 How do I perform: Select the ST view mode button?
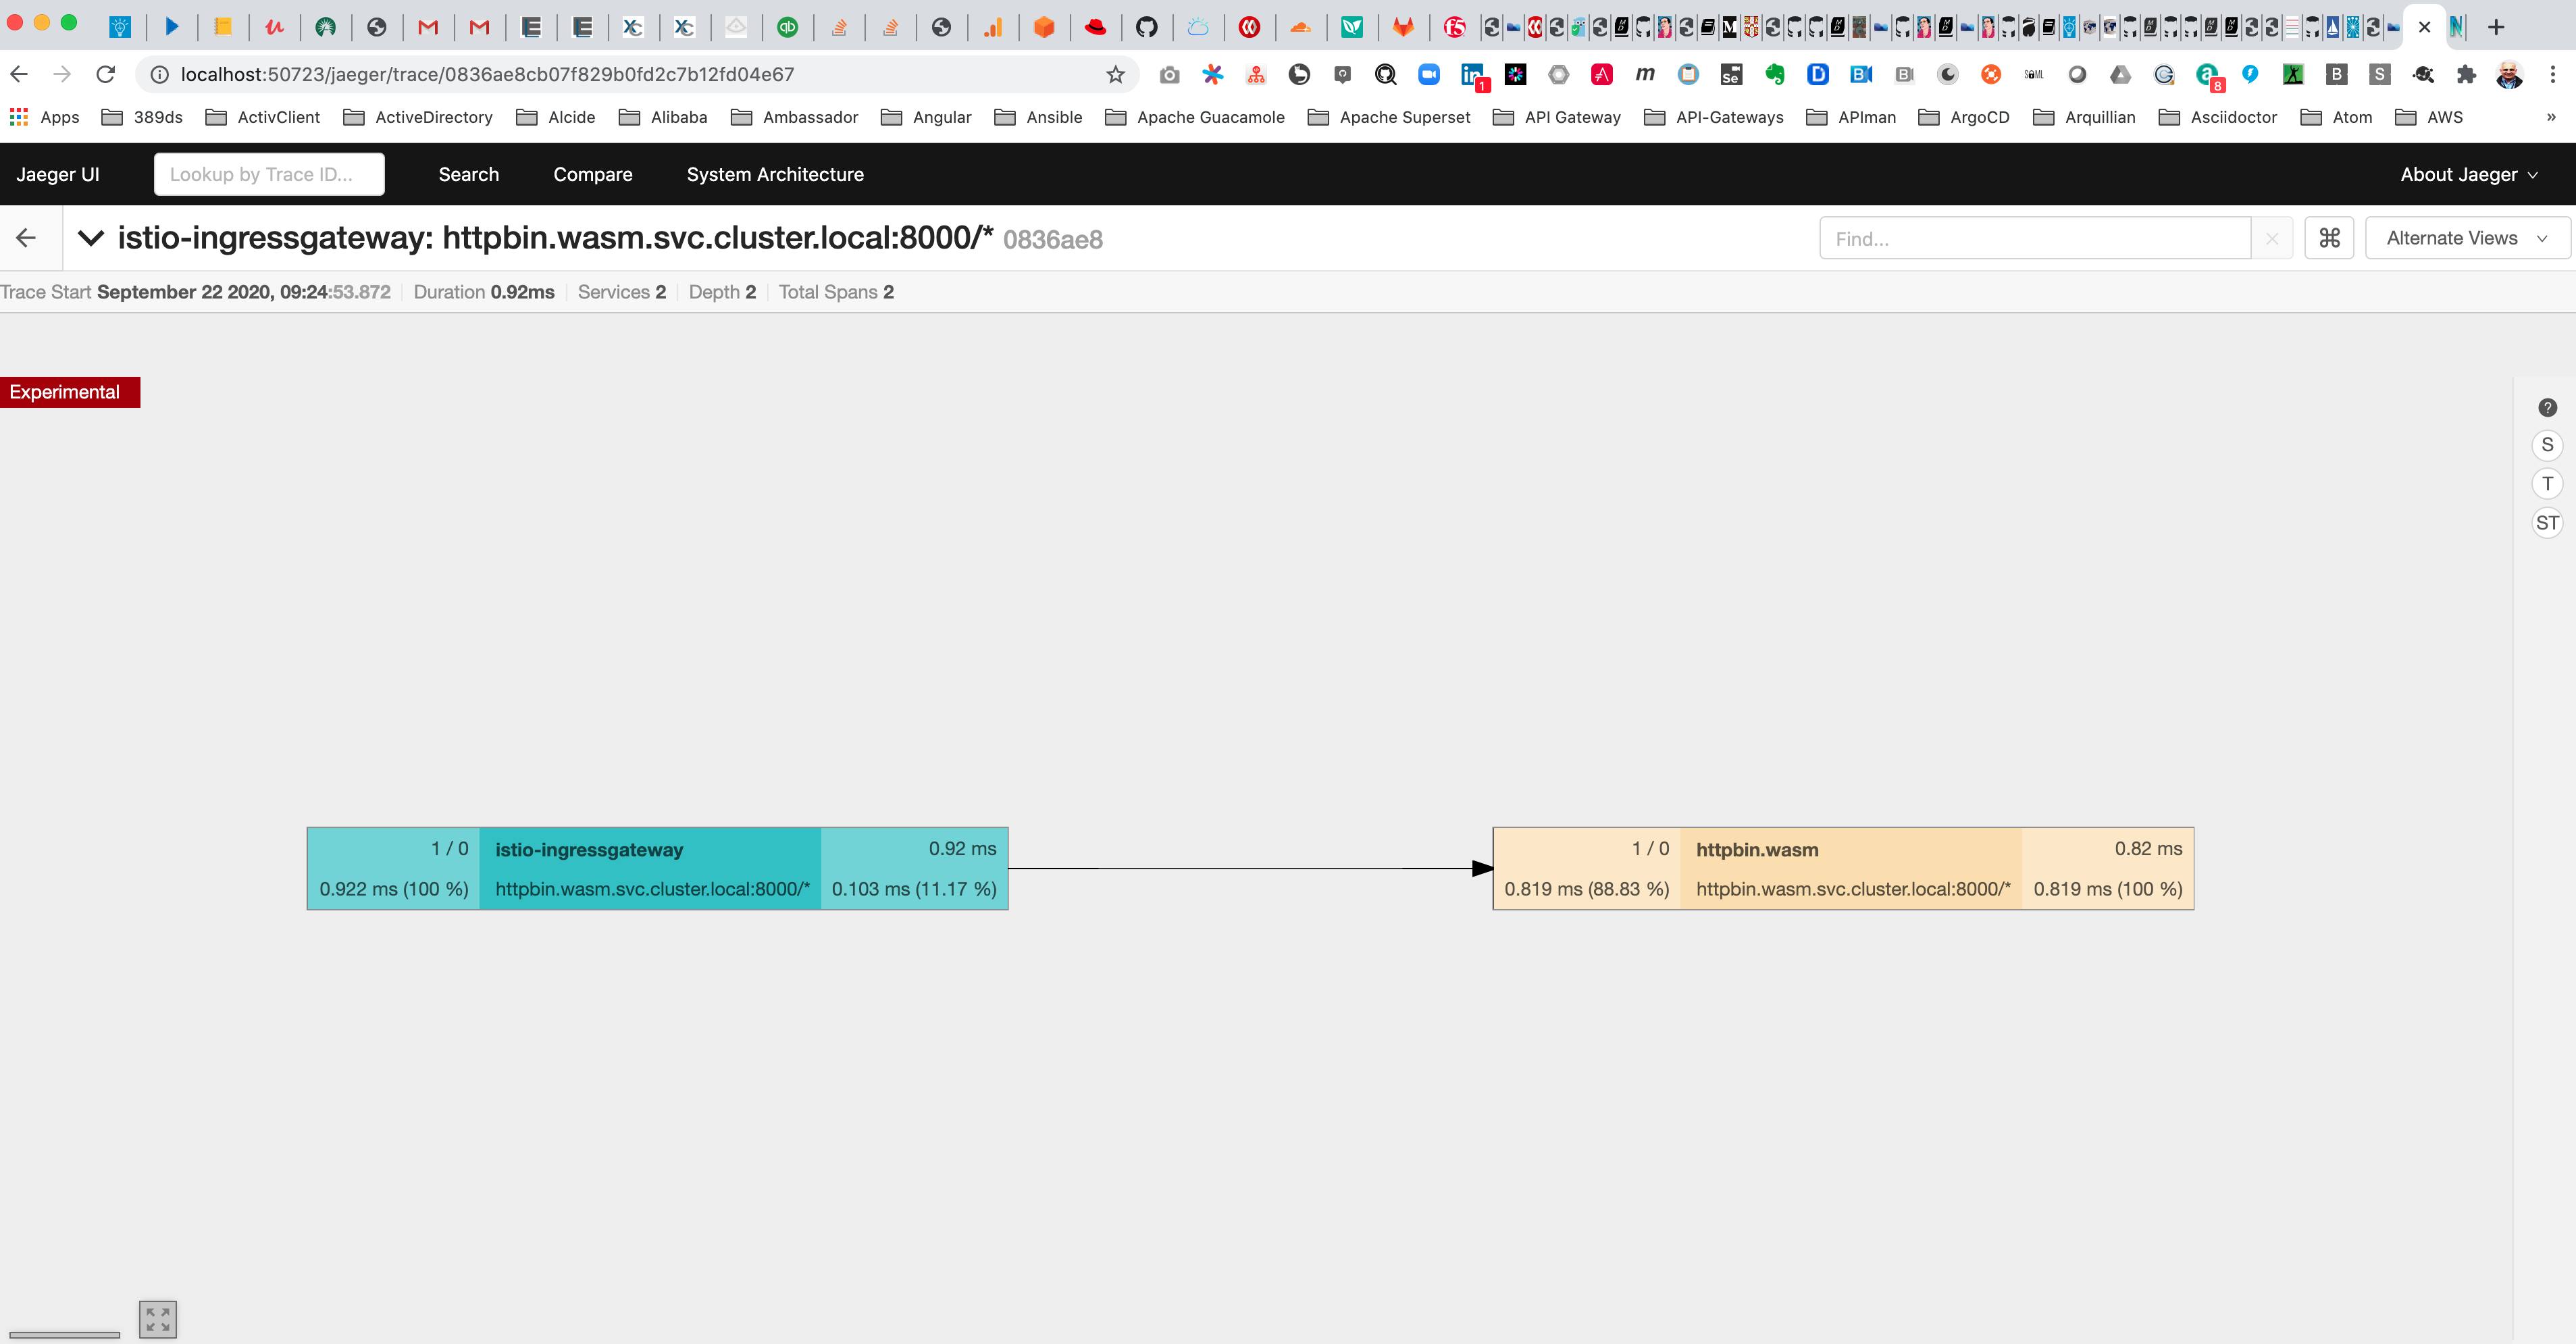(2547, 523)
